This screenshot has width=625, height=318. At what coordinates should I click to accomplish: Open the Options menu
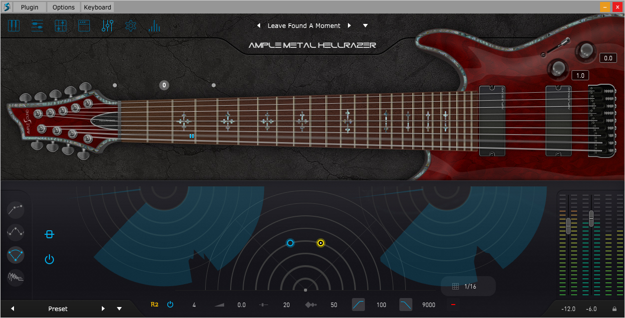point(63,7)
